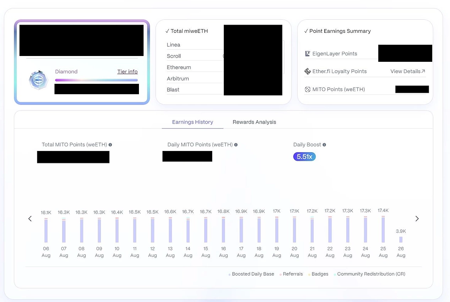This screenshot has width=450, height=302.
Task: Click the 06 Aug chart bar
Action: 46,230
